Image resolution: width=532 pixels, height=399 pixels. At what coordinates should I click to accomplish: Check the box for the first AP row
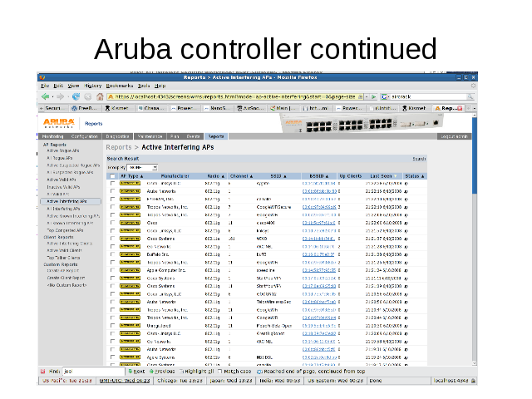[x=113, y=184]
